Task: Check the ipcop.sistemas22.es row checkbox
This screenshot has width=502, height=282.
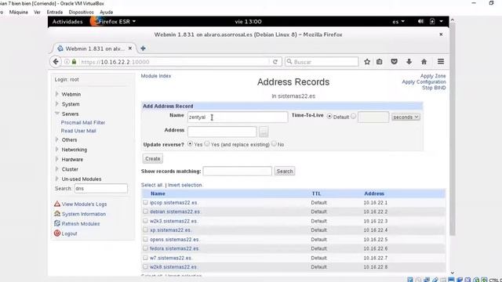Action: pos(145,202)
